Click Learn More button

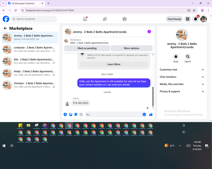click(x=114, y=64)
